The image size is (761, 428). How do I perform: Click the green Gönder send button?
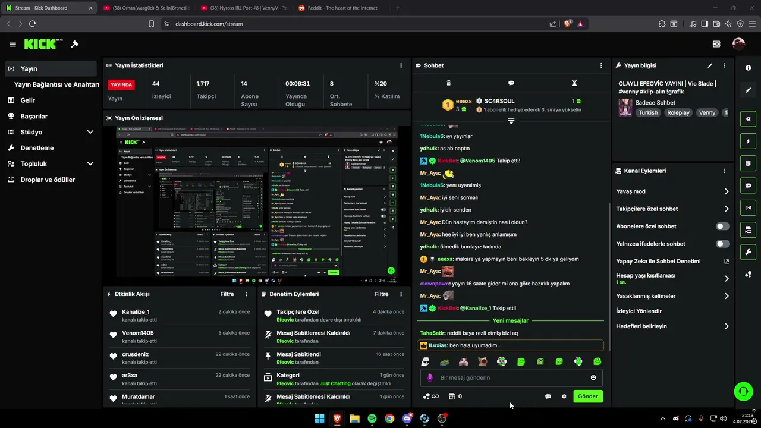588,396
